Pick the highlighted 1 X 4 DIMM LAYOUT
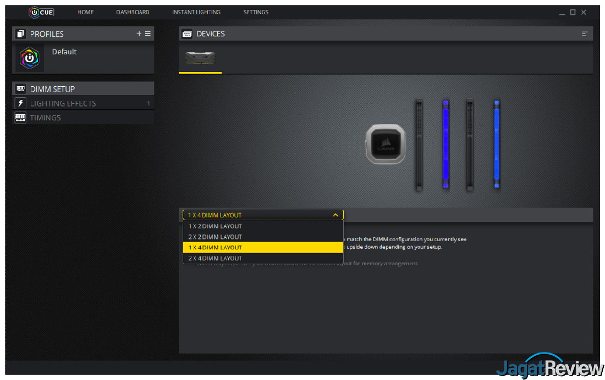The height and width of the screenshot is (380, 605). tap(215, 248)
